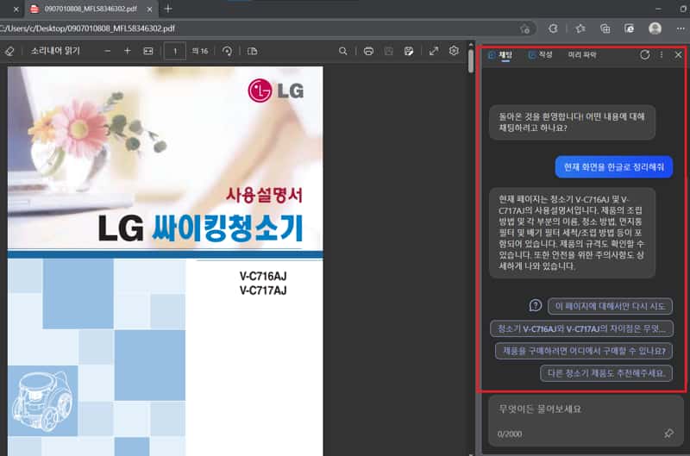Select '제품을 구매하려면 어디에서 구매할 수 있나요?' suggestion
The image size is (690, 456).
(x=584, y=351)
